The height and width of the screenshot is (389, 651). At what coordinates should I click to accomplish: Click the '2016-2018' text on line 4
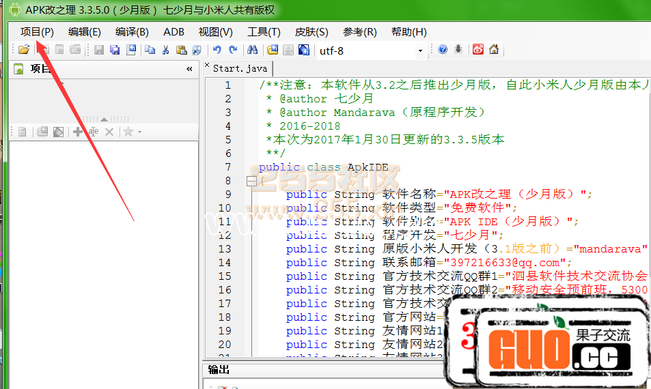coord(309,126)
